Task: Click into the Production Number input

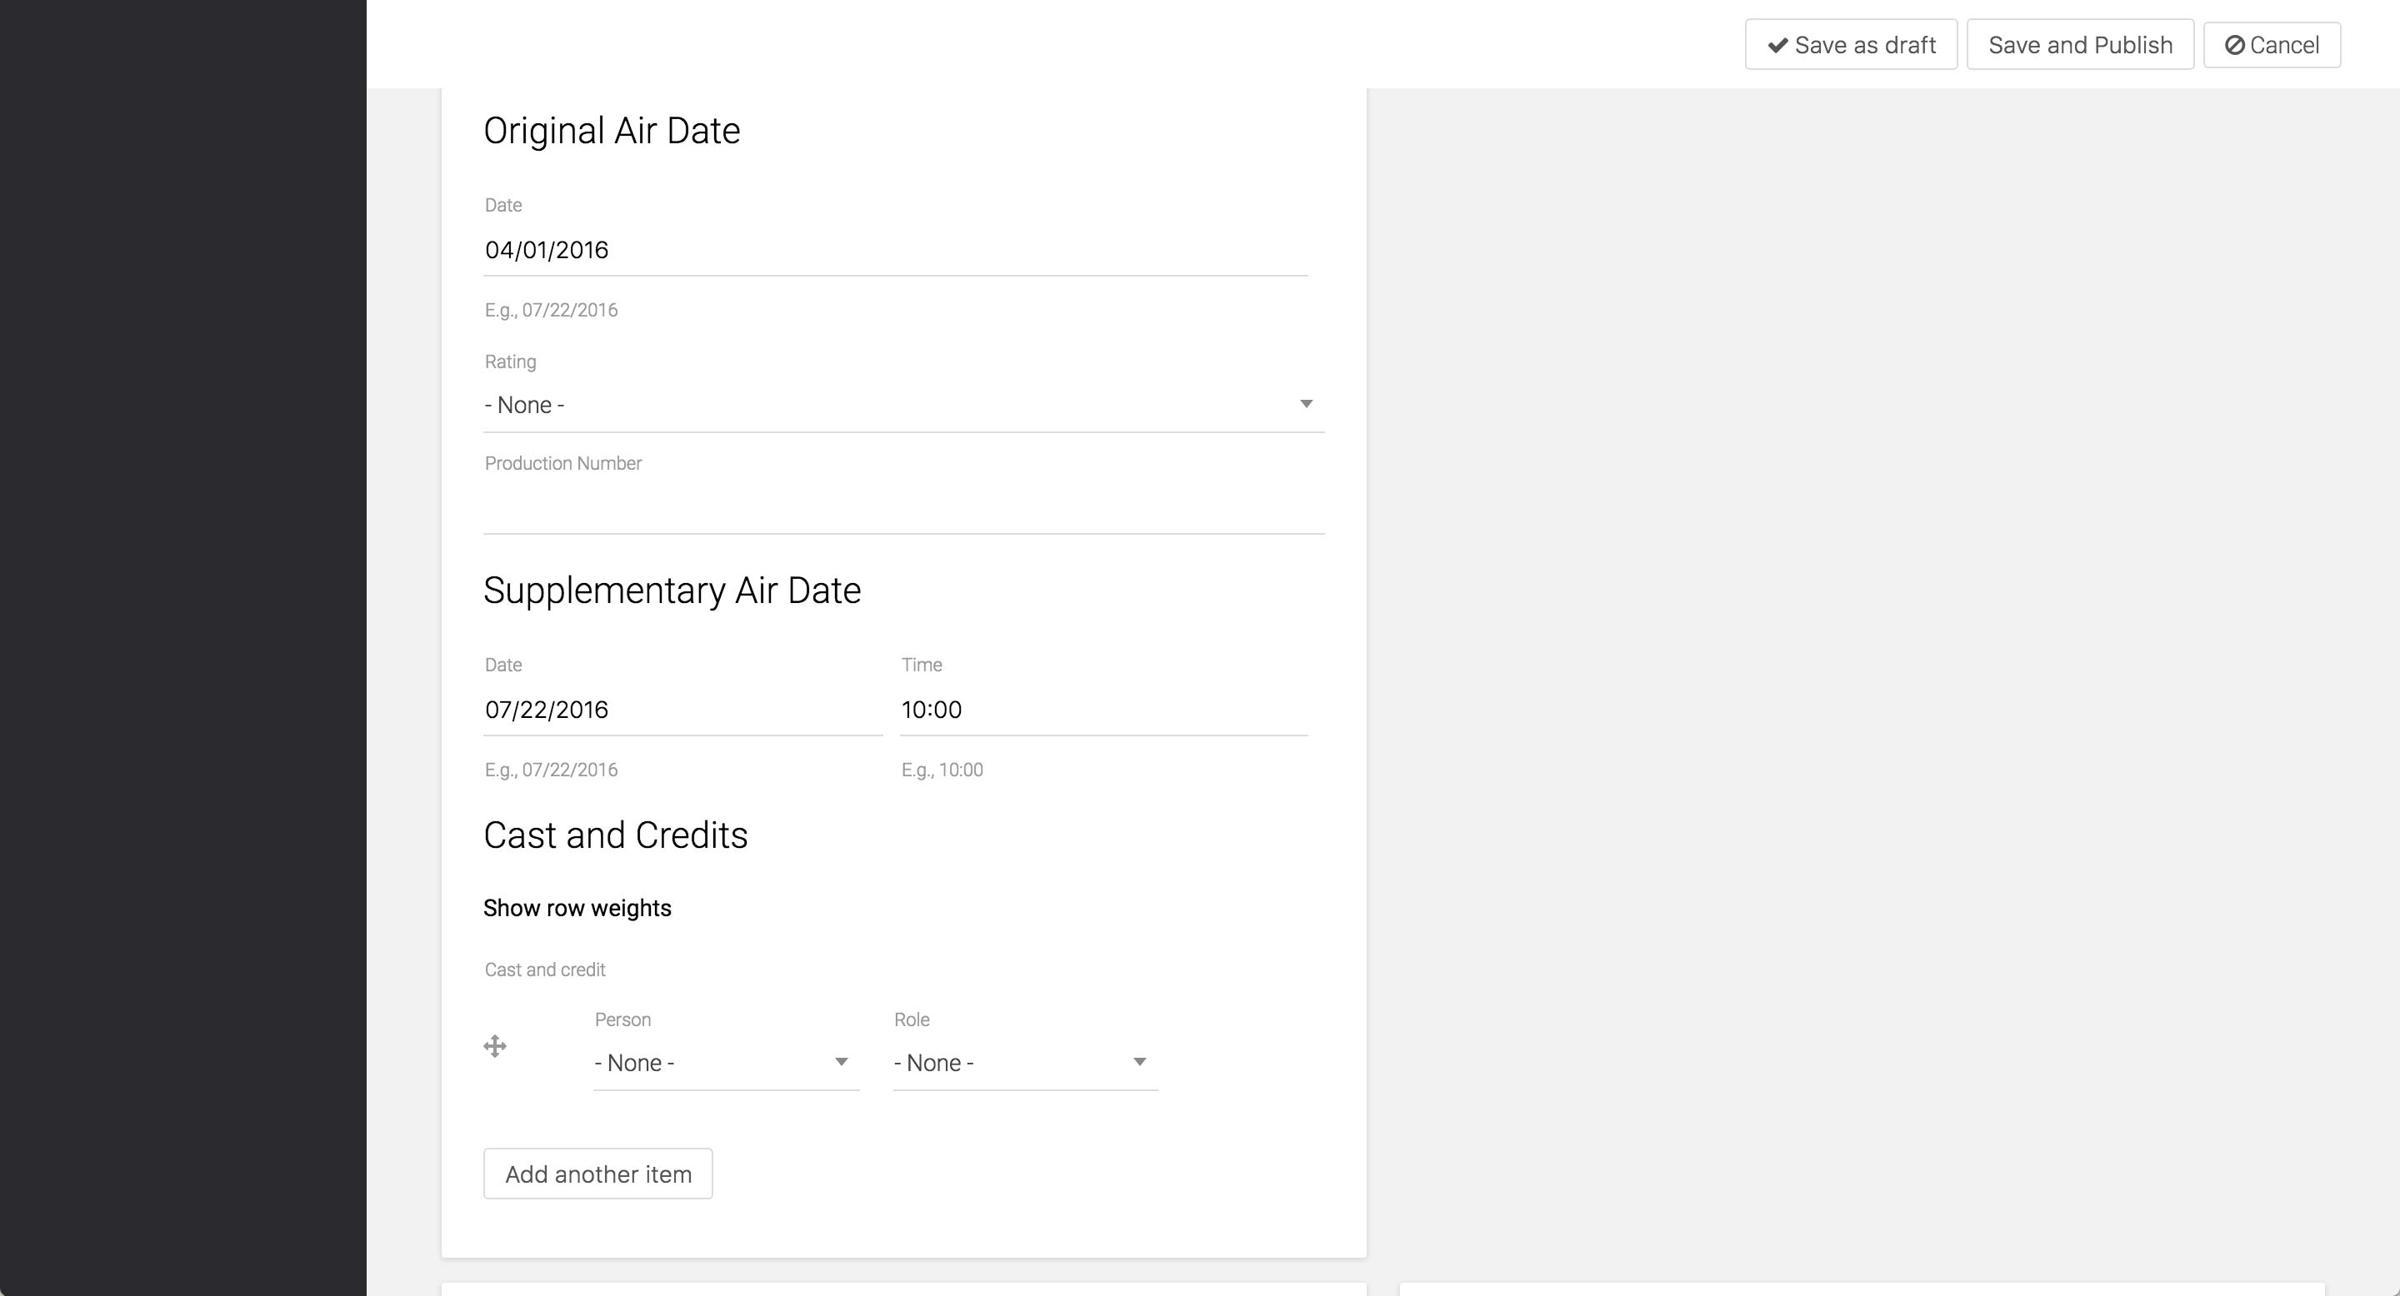Action: click(x=902, y=507)
